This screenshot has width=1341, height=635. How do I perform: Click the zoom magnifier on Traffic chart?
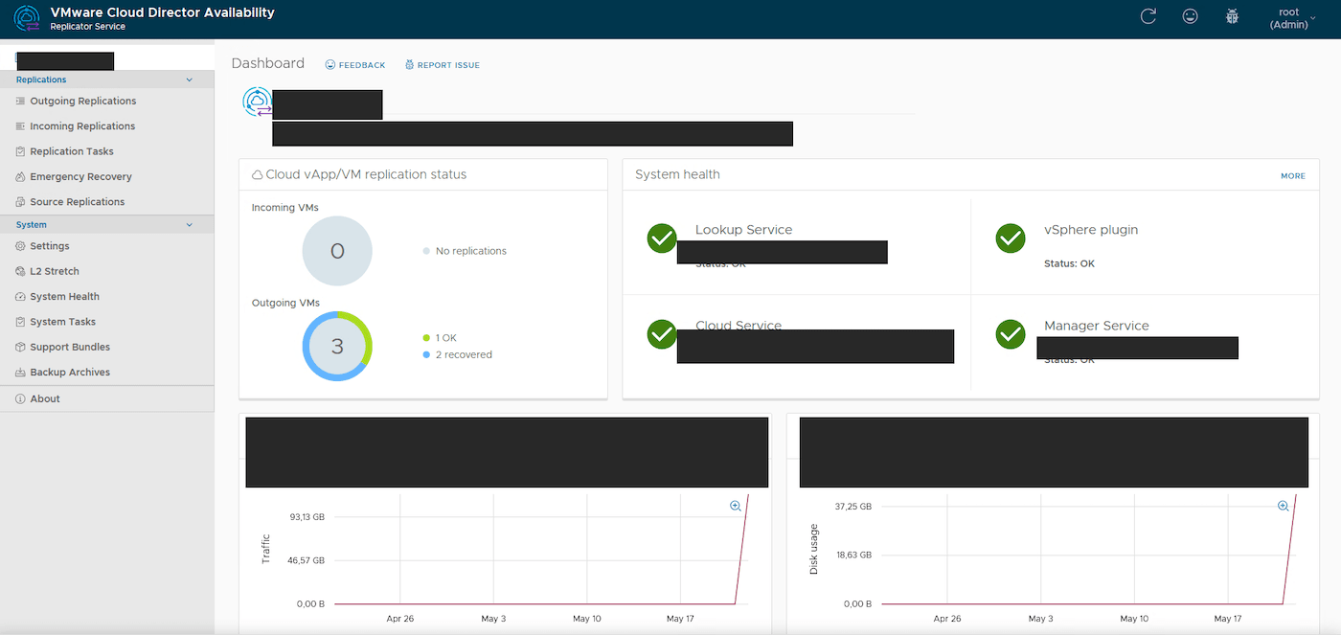coord(736,506)
